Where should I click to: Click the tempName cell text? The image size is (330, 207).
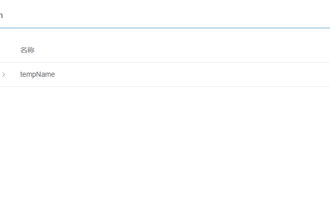pyautogui.click(x=37, y=75)
